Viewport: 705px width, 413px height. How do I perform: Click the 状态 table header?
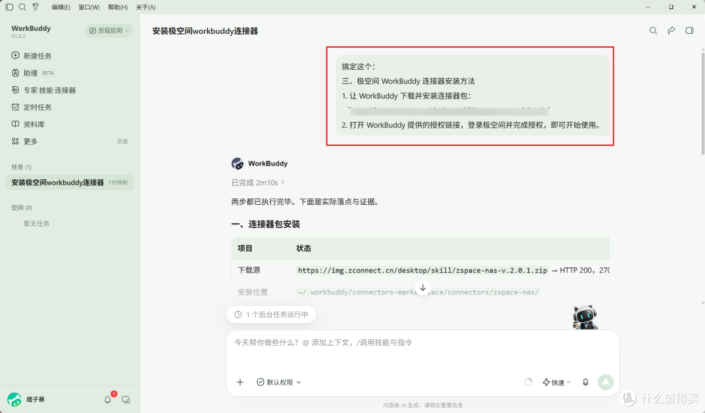coord(304,249)
